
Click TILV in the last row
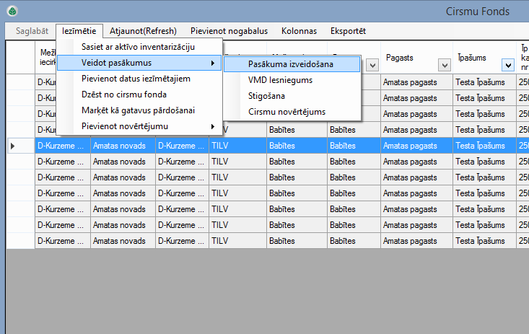[238, 241]
